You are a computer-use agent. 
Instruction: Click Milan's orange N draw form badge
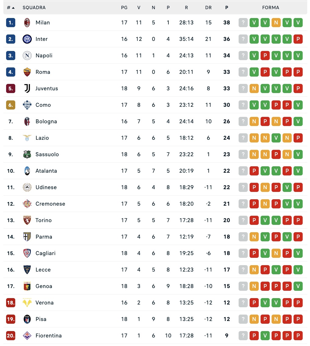click(276, 23)
